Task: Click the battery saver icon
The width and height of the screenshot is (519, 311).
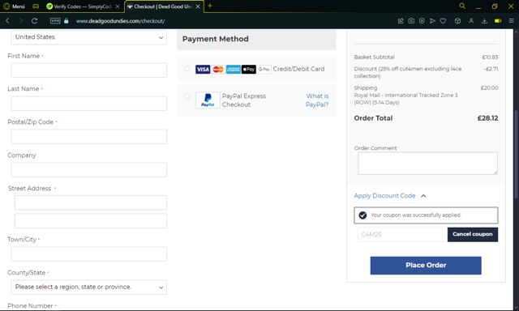Action: point(498,21)
